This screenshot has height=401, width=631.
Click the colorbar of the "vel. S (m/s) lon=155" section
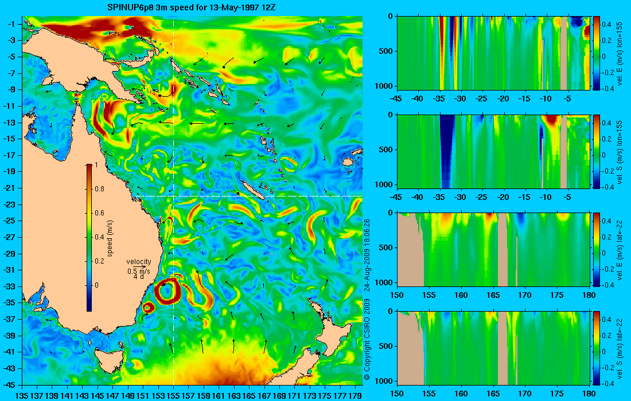pyautogui.click(x=597, y=151)
